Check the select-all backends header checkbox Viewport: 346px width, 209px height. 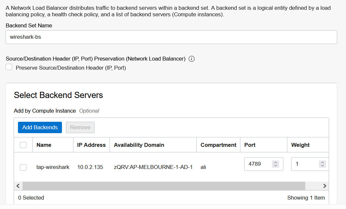(x=23, y=145)
